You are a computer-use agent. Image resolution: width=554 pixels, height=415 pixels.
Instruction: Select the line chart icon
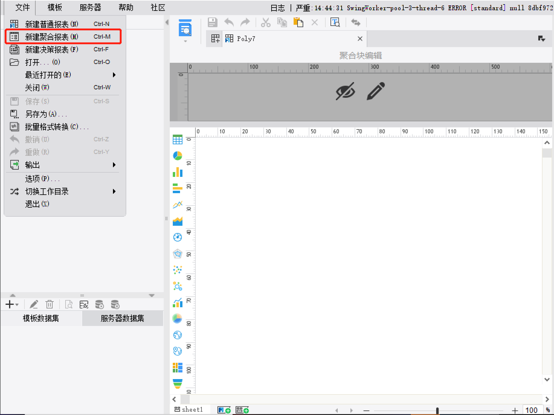pyautogui.click(x=178, y=205)
